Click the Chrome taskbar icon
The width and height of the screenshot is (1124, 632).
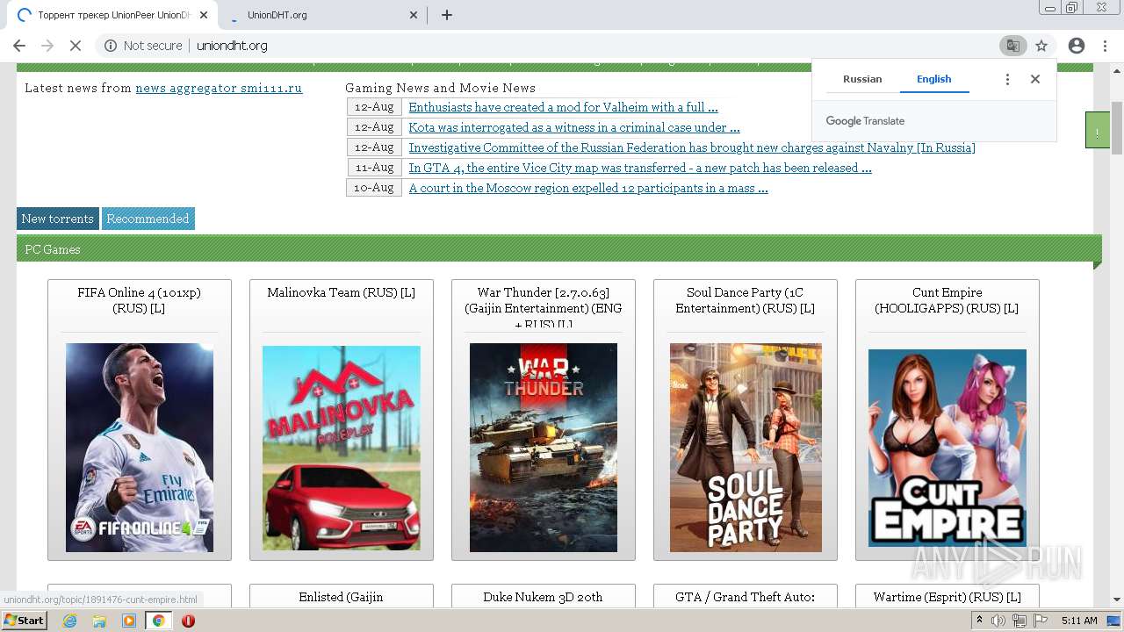tap(158, 621)
